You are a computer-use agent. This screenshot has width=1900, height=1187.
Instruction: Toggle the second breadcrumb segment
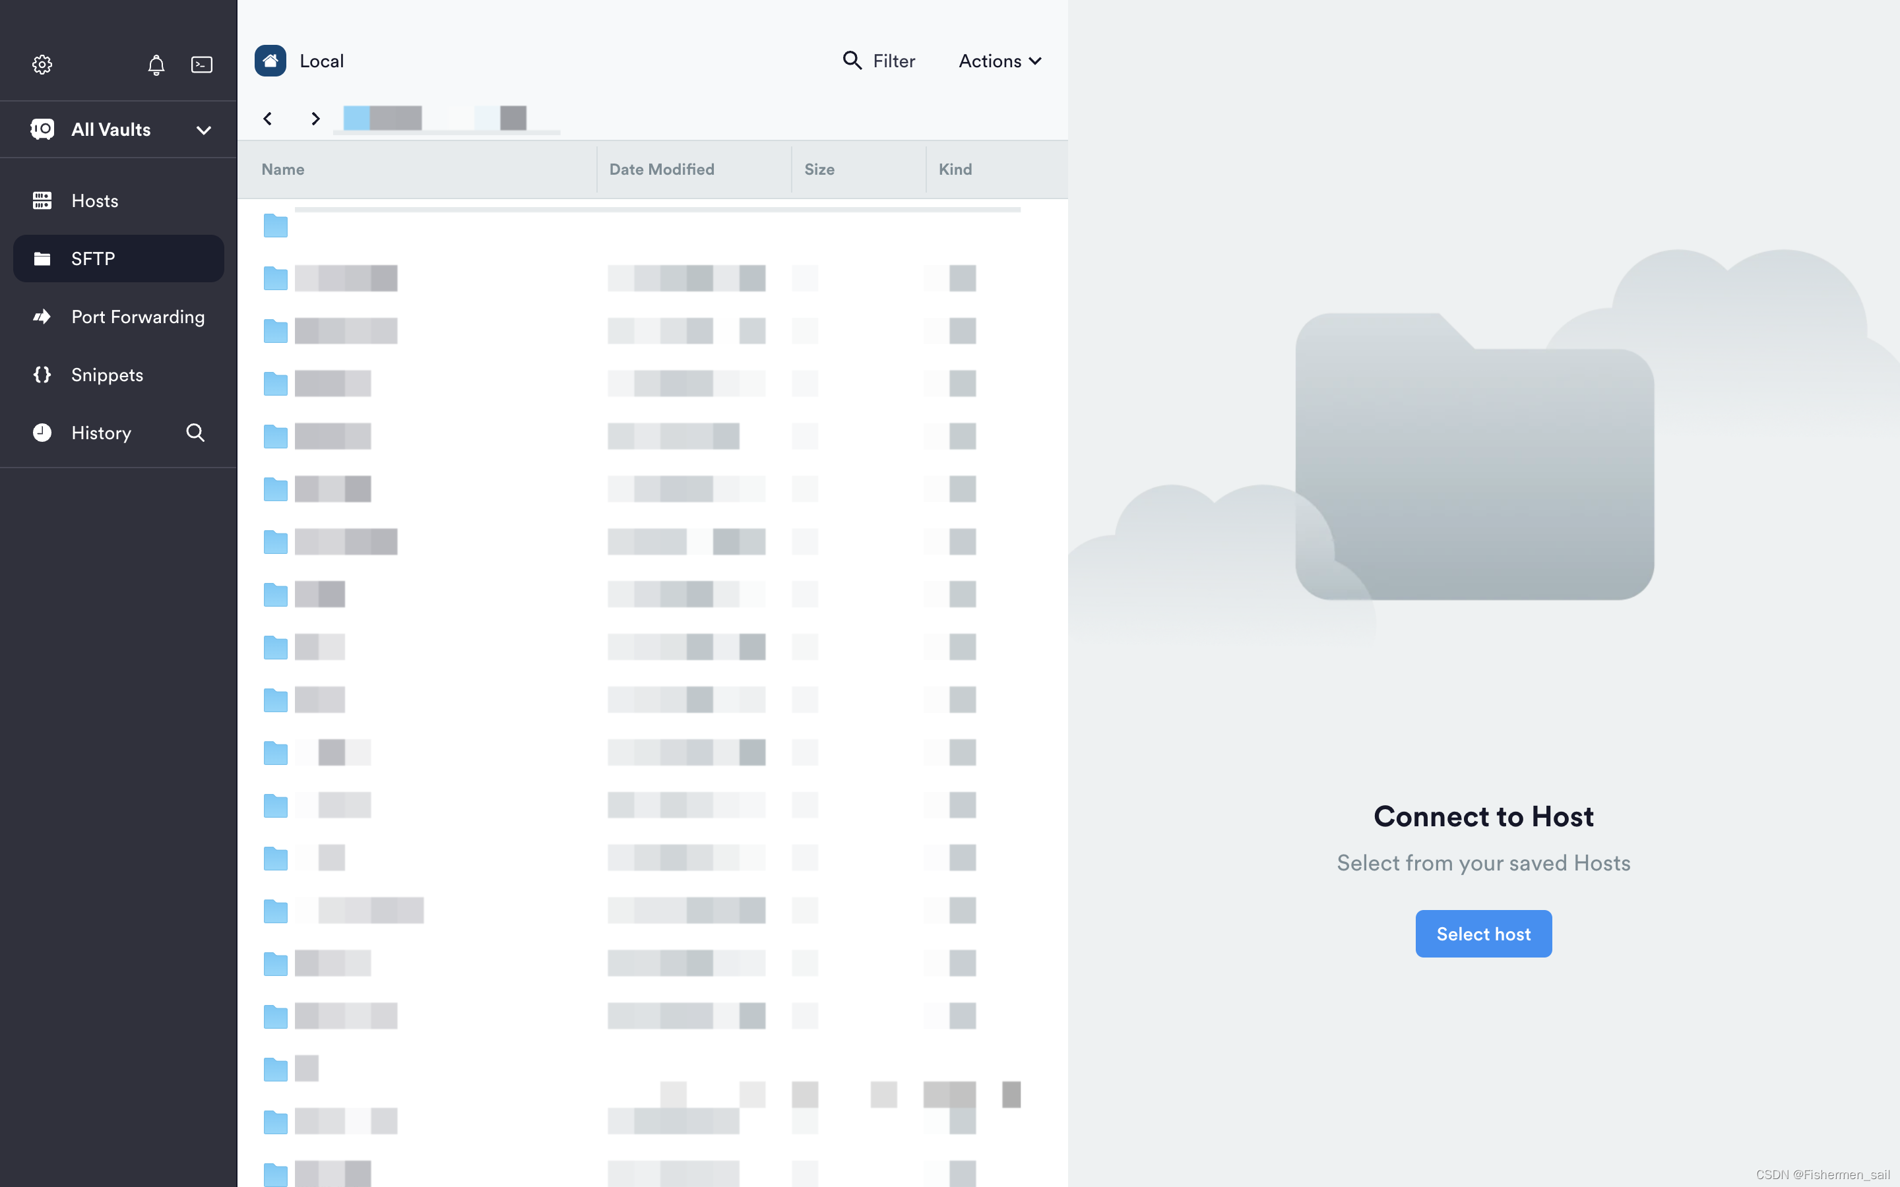513,116
